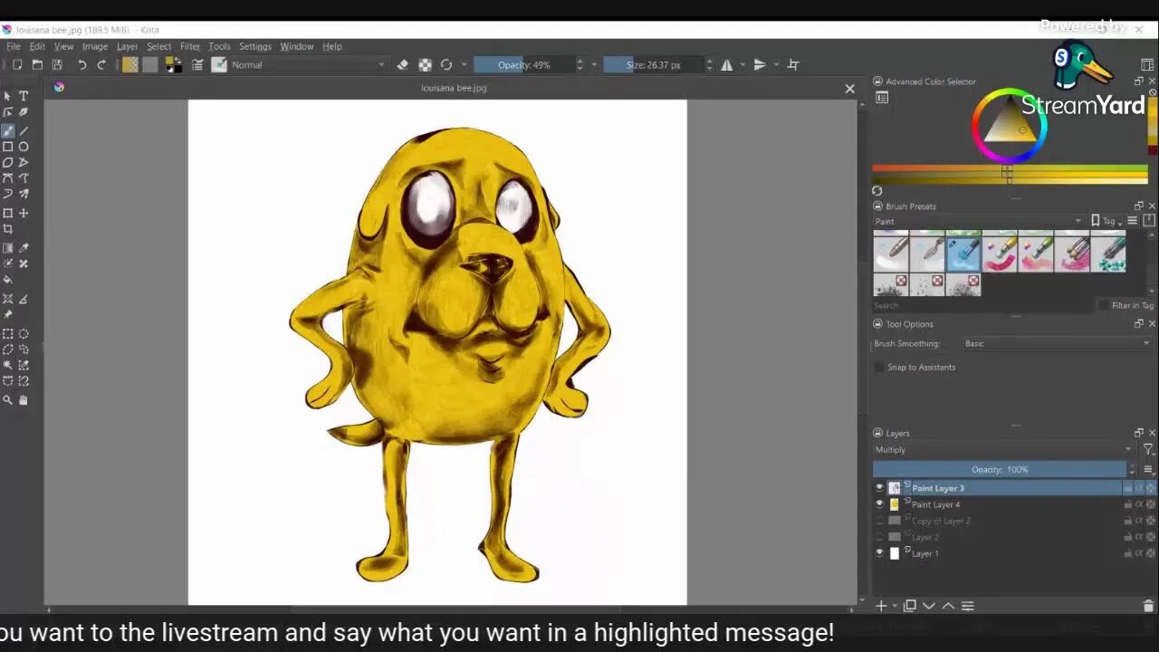This screenshot has height=652, width=1159.
Task: Select the Text tool in toolbox
Action: 24,96
